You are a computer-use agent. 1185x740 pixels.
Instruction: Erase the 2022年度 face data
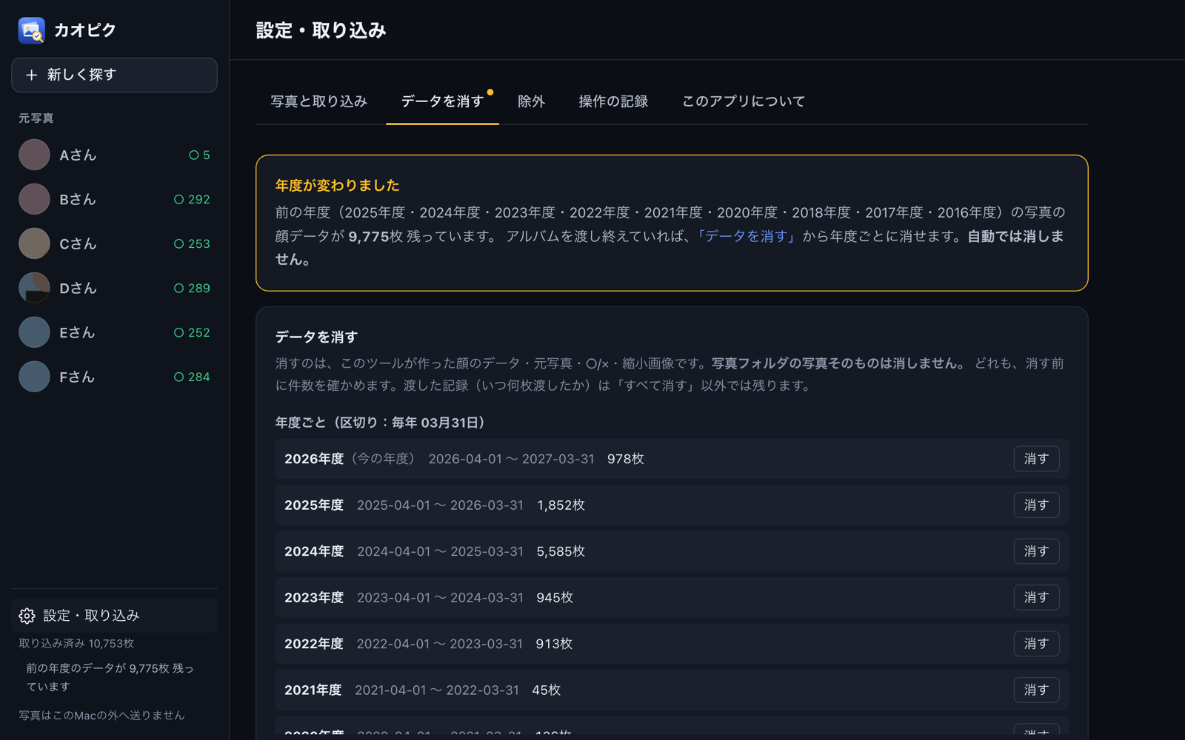coord(1036,644)
